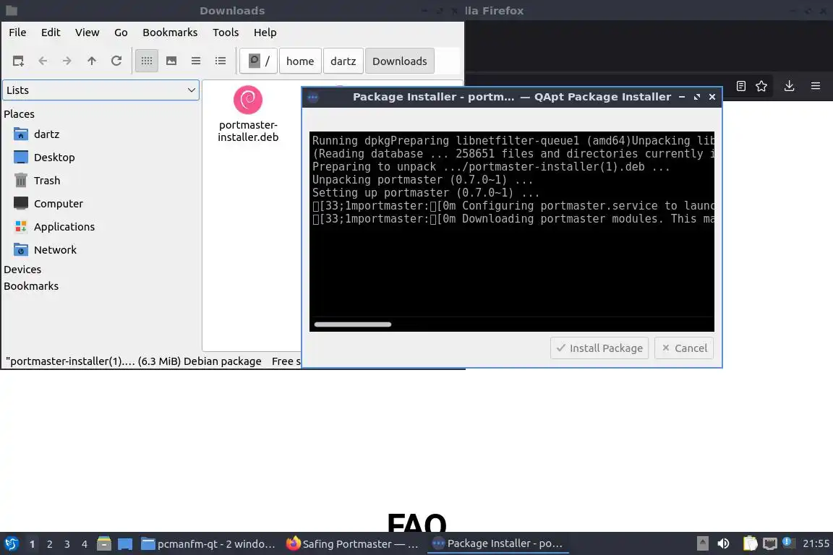The image size is (833, 555).
Task: Activate the Safing Portmaster Firefox taskbar entry
Action: [x=352, y=544]
